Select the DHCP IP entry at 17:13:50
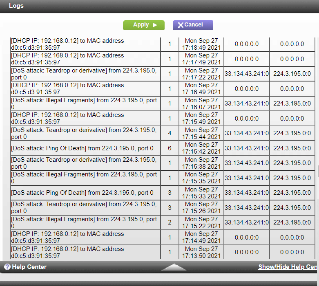The height and width of the screenshot is (286, 319). (x=67, y=252)
